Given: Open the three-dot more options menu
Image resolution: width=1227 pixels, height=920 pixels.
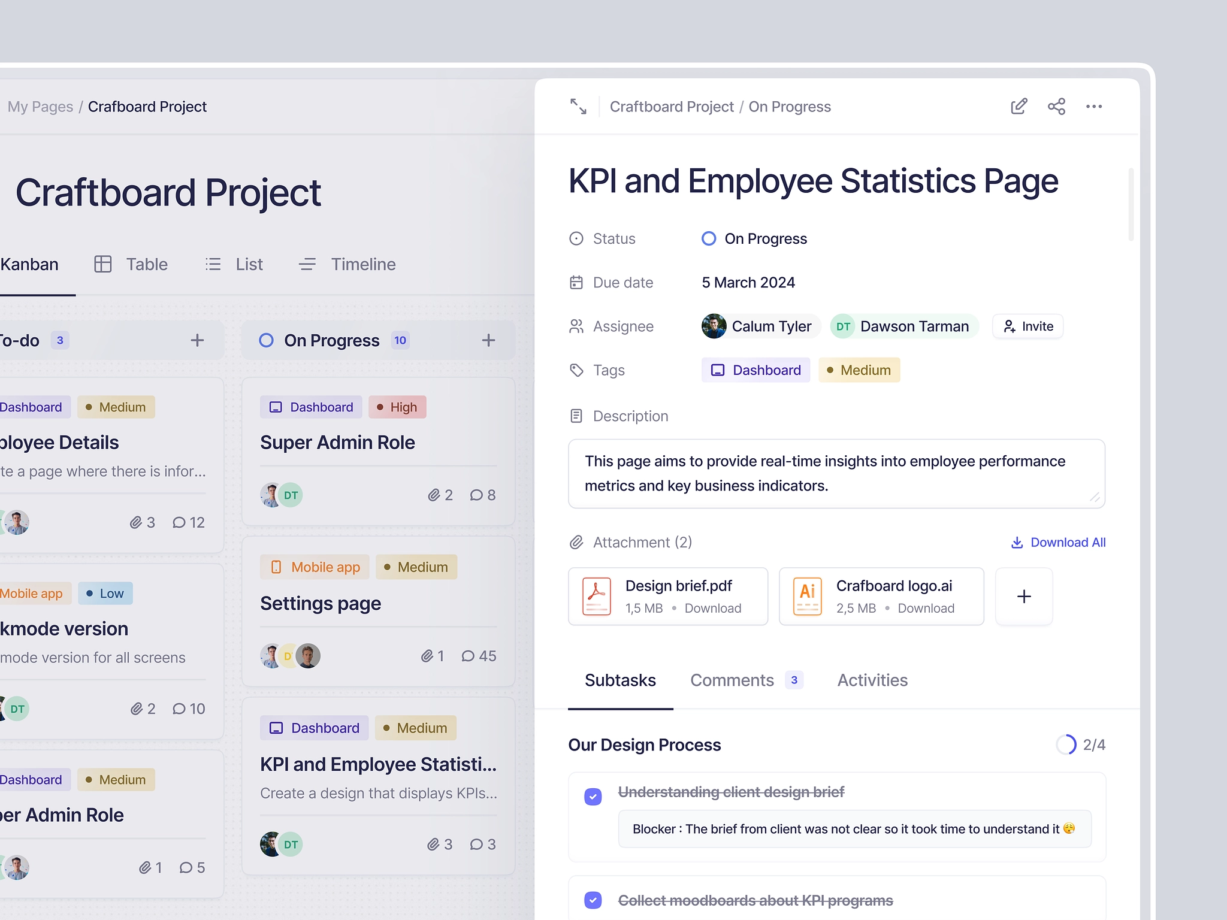Looking at the screenshot, I should (1095, 106).
